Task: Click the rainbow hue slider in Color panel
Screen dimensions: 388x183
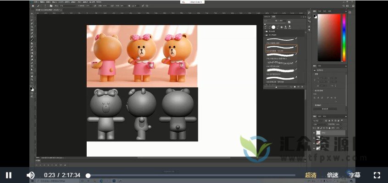Action: coord(344,37)
